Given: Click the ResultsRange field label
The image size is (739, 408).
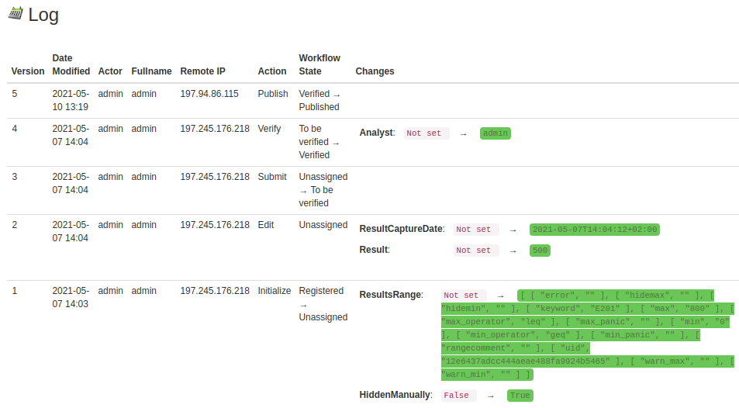Looking at the screenshot, I should tap(390, 295).
